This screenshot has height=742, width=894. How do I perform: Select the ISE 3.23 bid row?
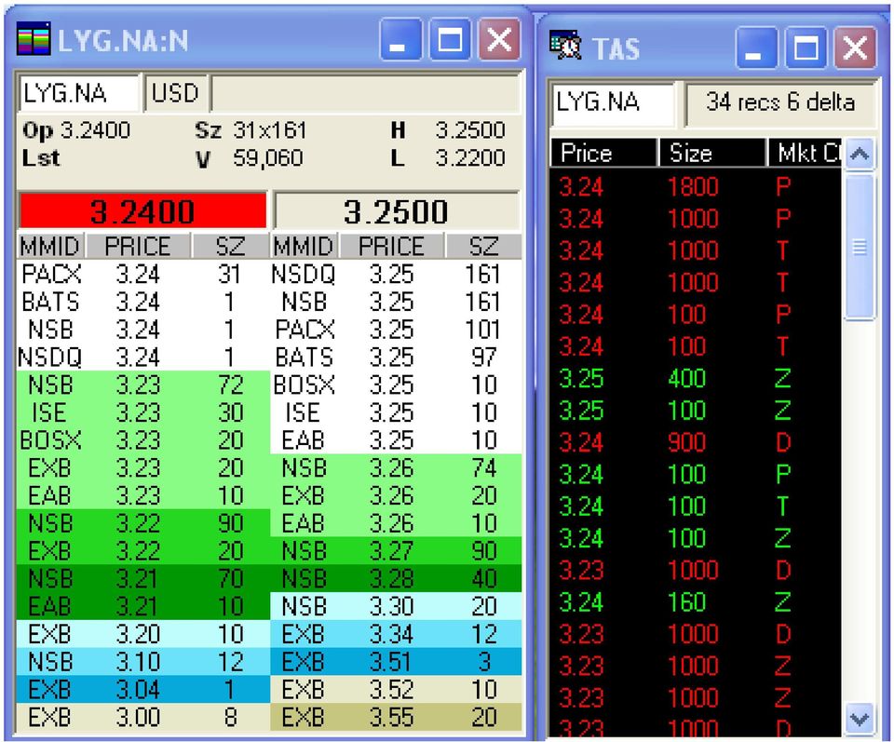point(142,412)
